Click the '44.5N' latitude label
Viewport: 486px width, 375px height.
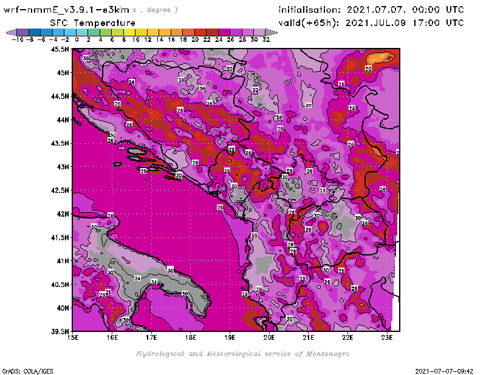coord(60,96)
